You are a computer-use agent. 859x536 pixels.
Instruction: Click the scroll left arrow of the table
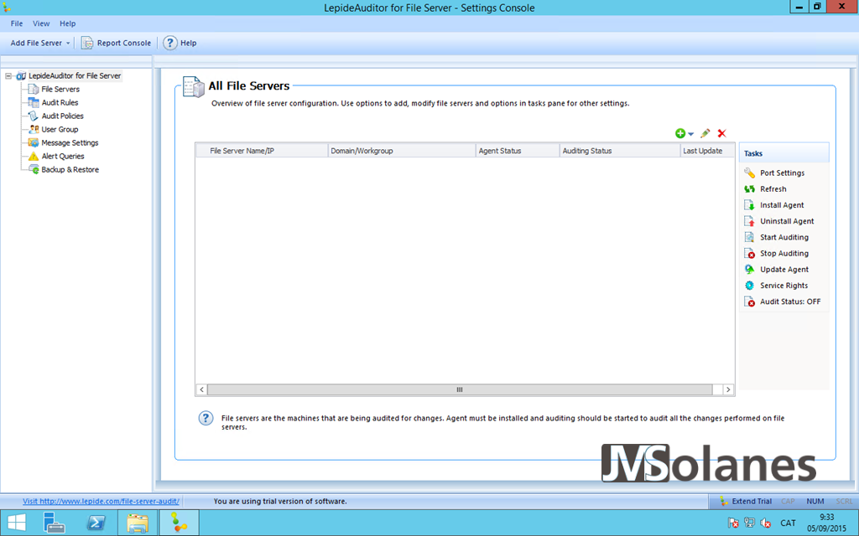(201, 389)
